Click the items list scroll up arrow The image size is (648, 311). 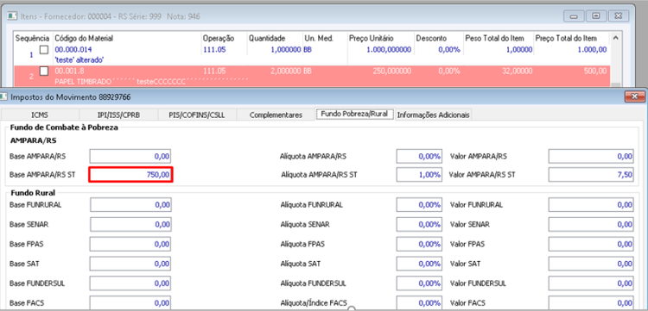[x=615, y=38]
